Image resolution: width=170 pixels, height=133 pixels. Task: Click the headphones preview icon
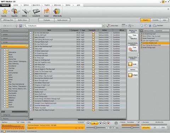(116, 123)
